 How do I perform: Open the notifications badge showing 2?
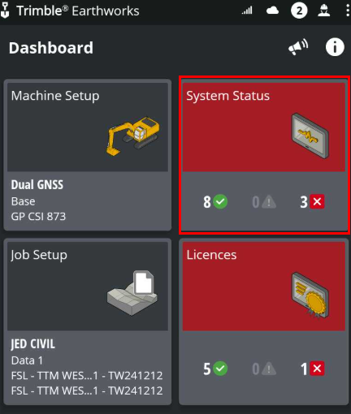point(299,11)
